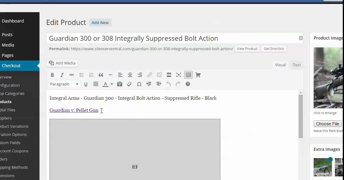Image resolution: width=344 pixels, height=180 pixels.
Task: Apply underline formatting
Action: (x=86, y=84)
